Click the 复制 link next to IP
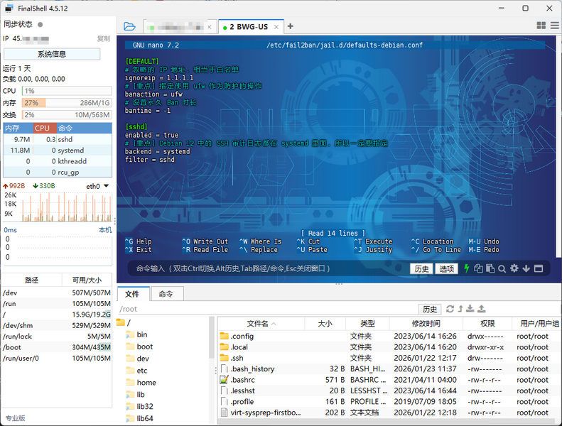This screenshot has width=562, height=426. point(103,38)
